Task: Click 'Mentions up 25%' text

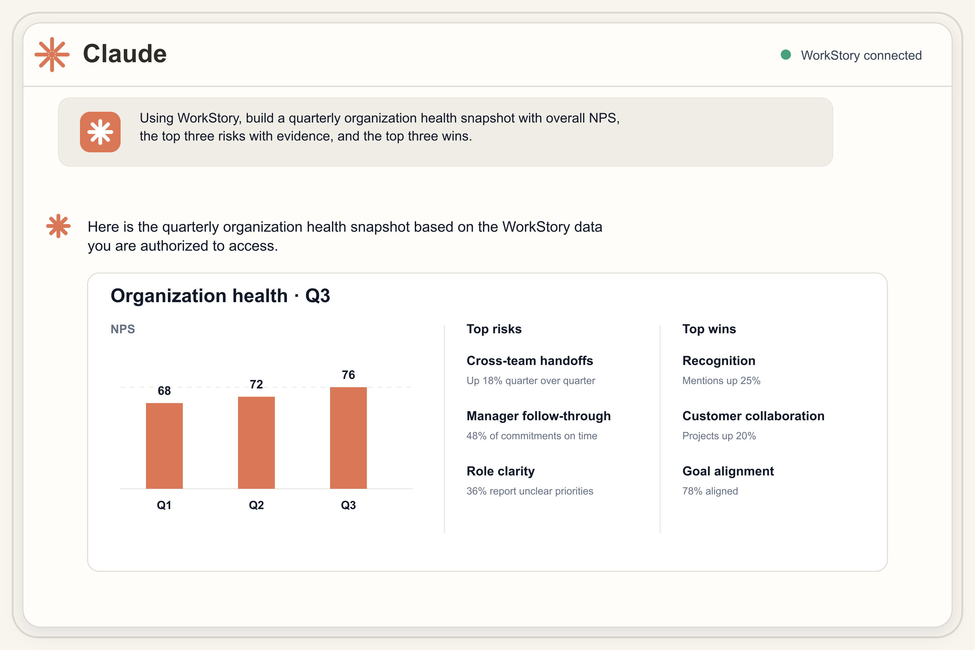Action: [x=721, y=381]
